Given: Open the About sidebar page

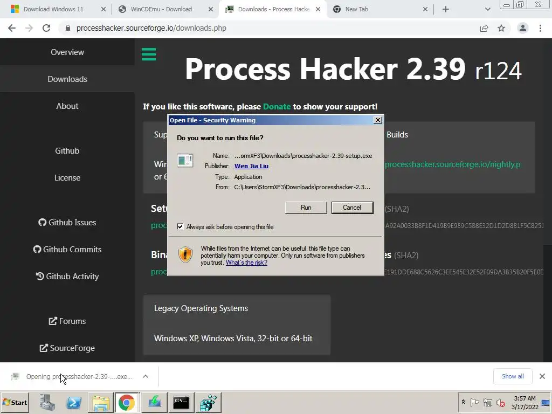Looking at the screenshot, I should click(x=67, y=106).
